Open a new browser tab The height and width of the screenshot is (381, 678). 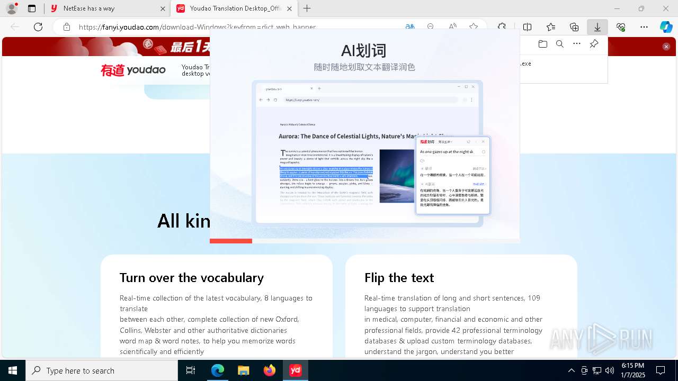point(307,8)
